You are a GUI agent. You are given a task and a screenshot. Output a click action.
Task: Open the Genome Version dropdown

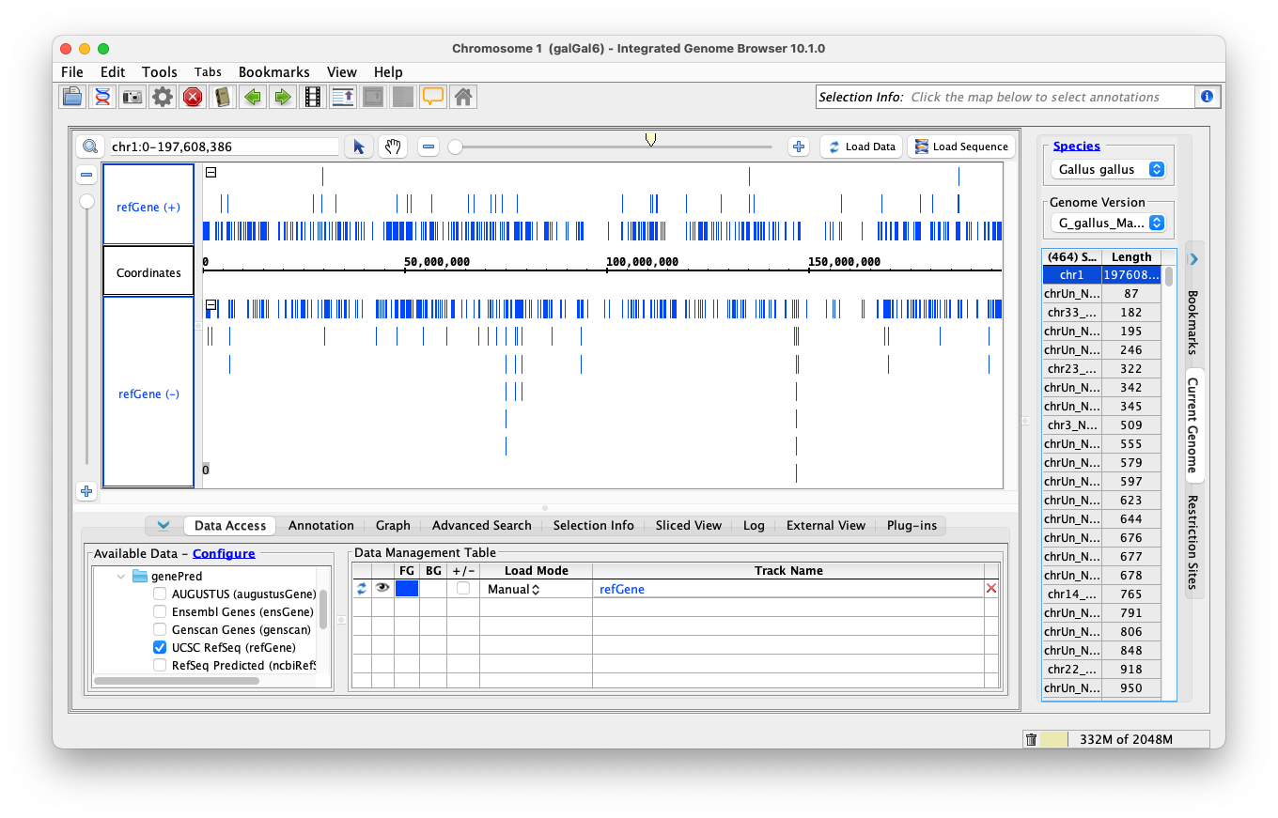click(1110, 223)
